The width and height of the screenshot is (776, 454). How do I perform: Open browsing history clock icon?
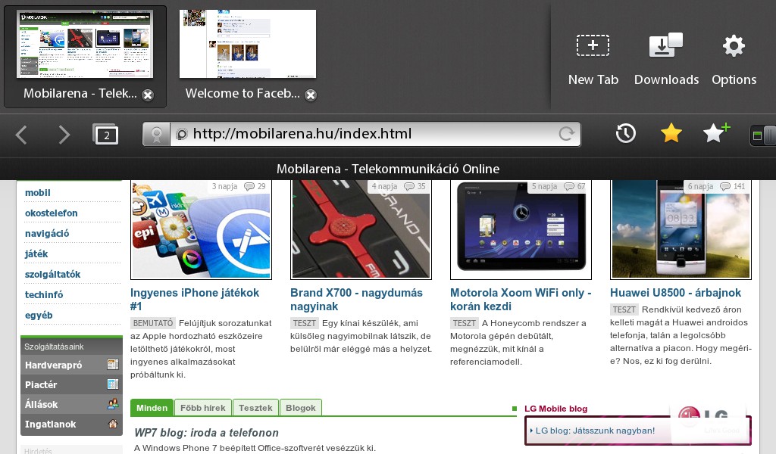(625, 133)
